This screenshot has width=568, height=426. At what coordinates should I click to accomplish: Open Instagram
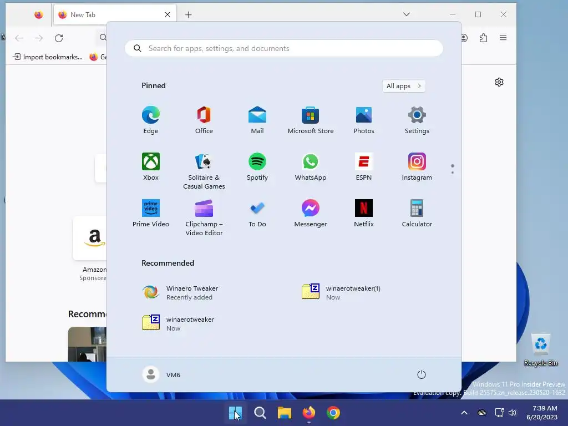pos(417,166)
